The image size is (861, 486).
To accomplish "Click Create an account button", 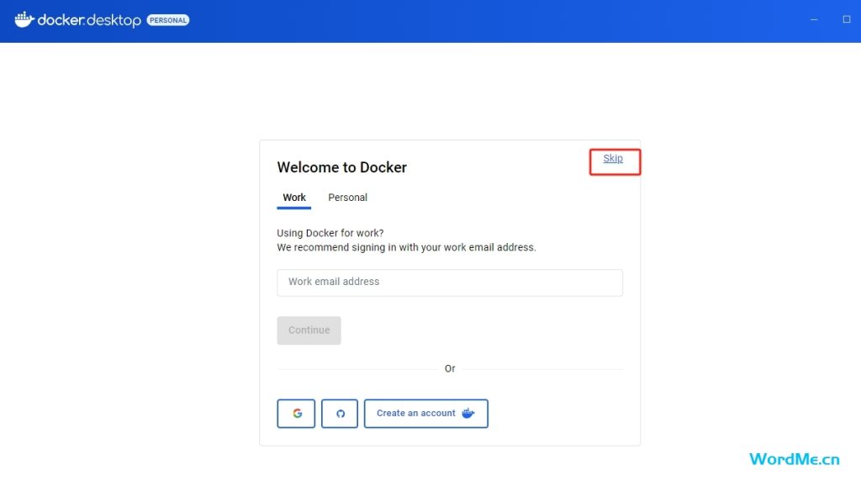I will coord(426,414).
